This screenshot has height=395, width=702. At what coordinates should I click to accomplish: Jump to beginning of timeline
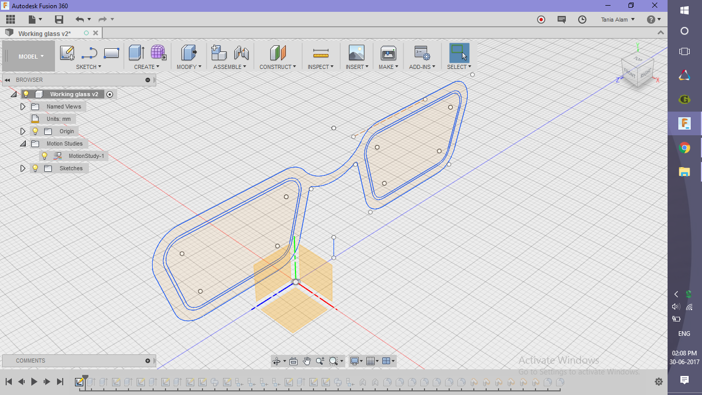[9, 382]
